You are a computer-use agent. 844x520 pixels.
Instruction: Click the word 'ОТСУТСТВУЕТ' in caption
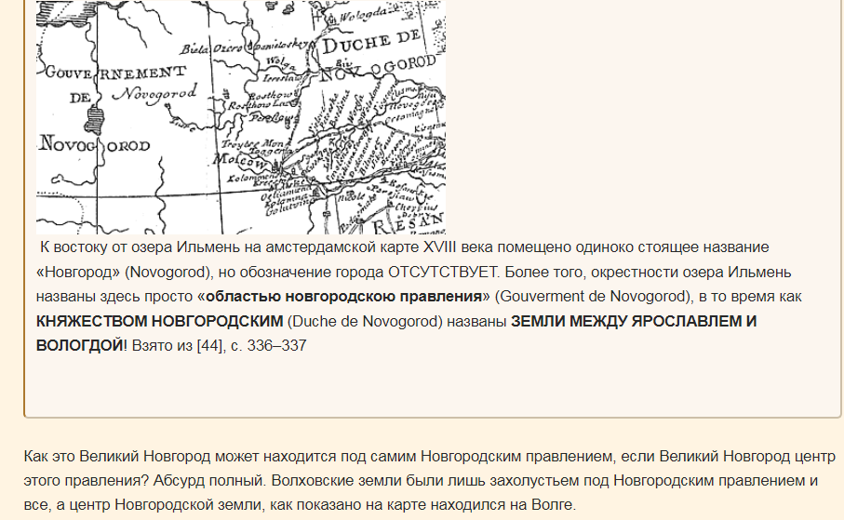444,272
